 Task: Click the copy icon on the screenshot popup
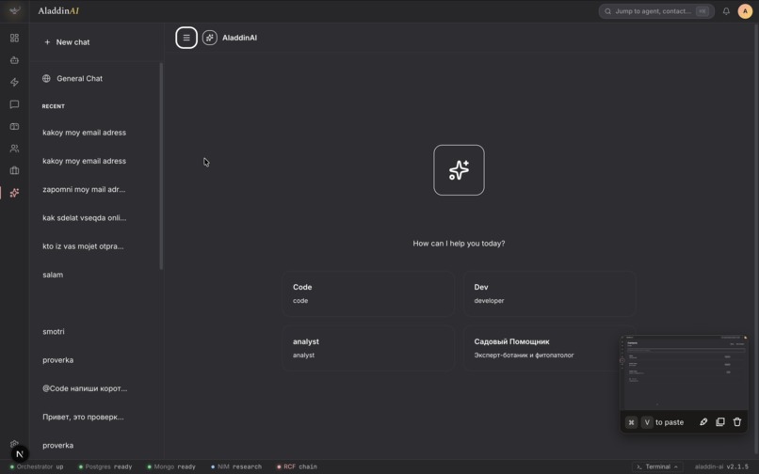click(x=720, y=421)
